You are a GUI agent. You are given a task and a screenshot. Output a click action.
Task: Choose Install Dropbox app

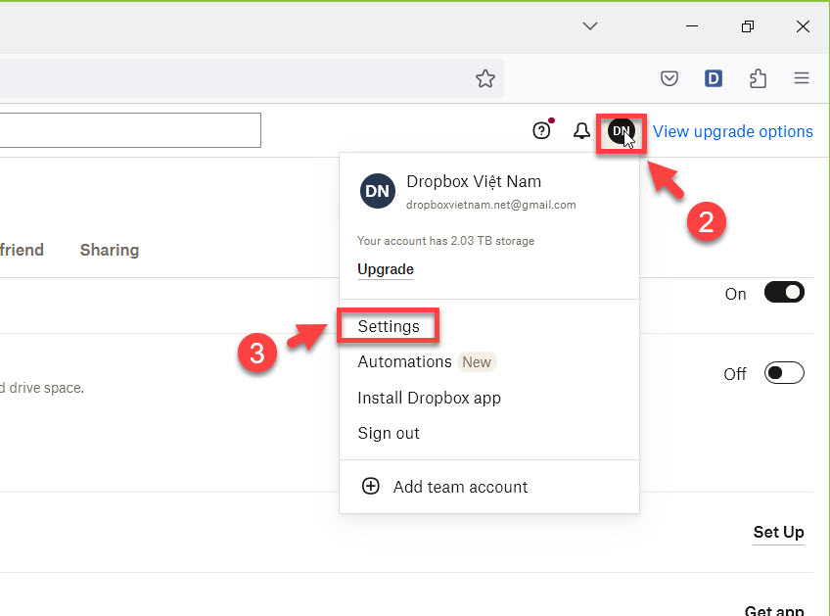pyautogui.click(x=429, y=398)
